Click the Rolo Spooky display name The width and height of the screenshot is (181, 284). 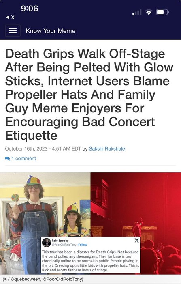click(60, 241)
